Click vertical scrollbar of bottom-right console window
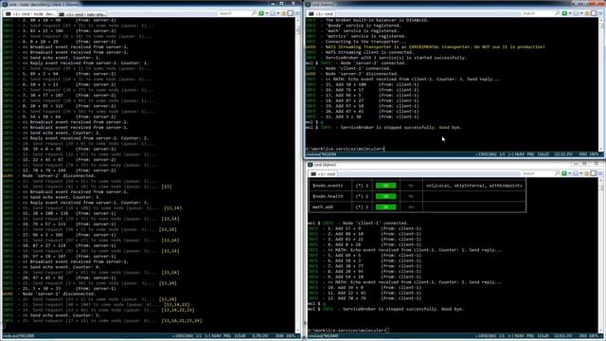 [x=601, y=255]
